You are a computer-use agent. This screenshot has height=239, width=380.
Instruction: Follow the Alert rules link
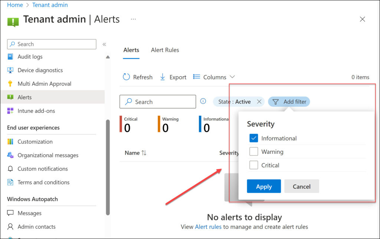point(208,227)
